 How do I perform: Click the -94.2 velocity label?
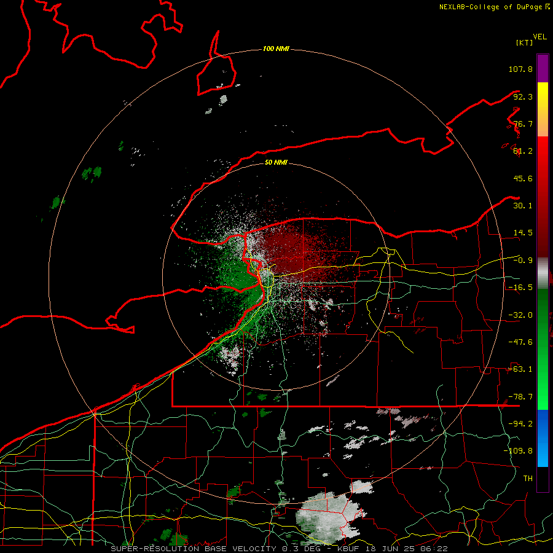click(520, 424)
